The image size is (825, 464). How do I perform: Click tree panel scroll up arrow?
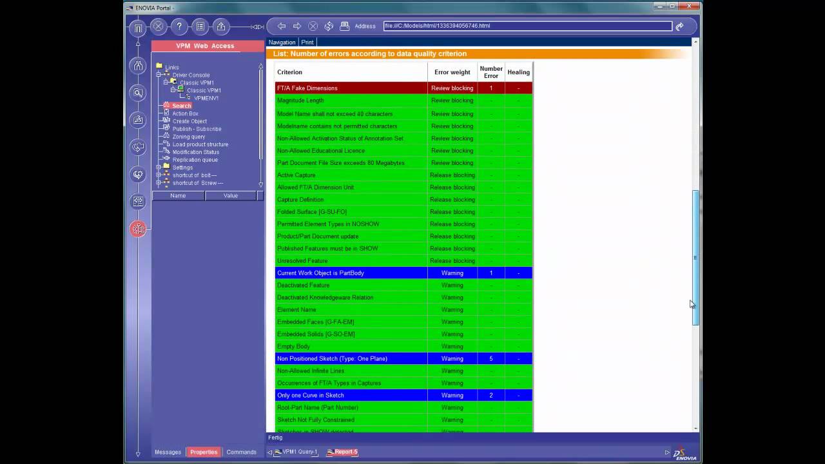260,66
